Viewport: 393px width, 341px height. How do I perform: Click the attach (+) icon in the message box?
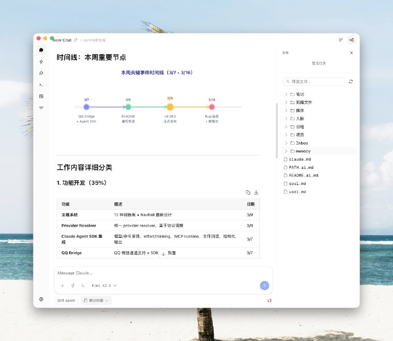pos(62,286)
